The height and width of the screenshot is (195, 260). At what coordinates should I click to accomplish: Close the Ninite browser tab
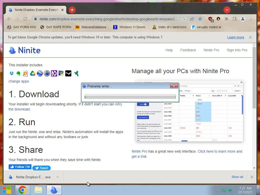click(x=62, y=10)
